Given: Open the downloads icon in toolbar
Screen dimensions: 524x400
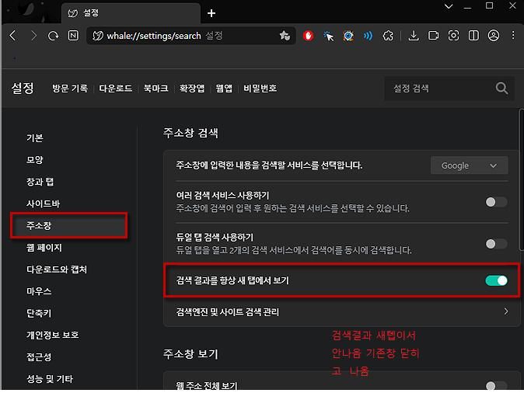Looking at the screenshot, I should (x=414, y=36).
